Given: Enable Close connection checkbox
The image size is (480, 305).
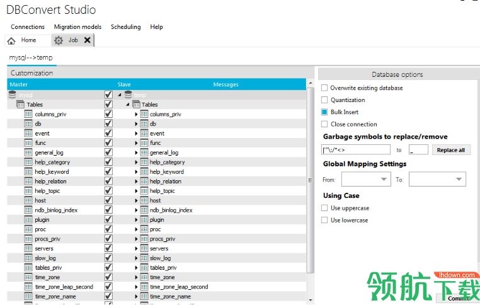Looking at the screenshot, I should pyautogui.click(x=324, y=124).
